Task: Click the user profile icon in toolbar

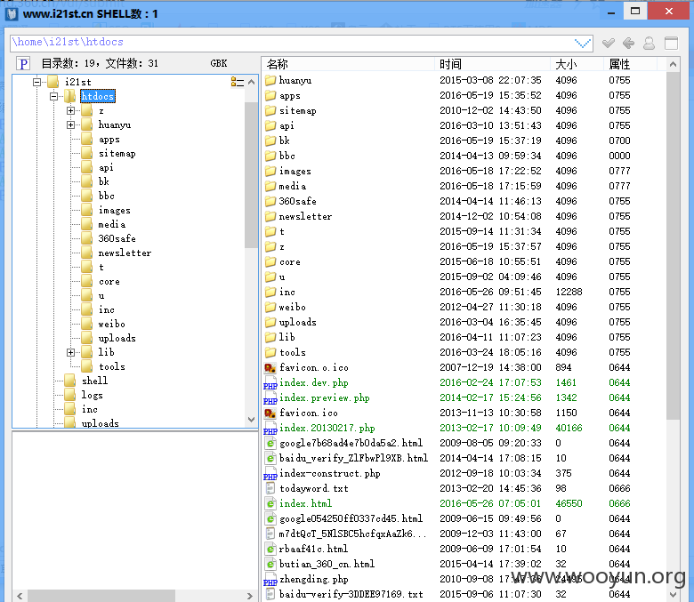Action: 649,43
